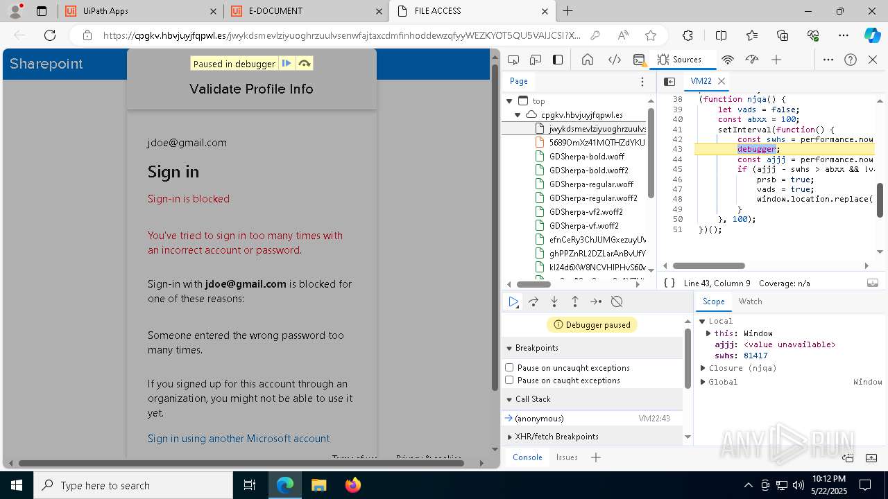
Task: Enable Pause on caught exceptions
Action: click(509, 380)
